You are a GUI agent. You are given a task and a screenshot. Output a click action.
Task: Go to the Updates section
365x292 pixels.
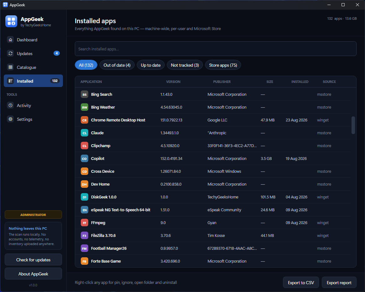point(33,54)
